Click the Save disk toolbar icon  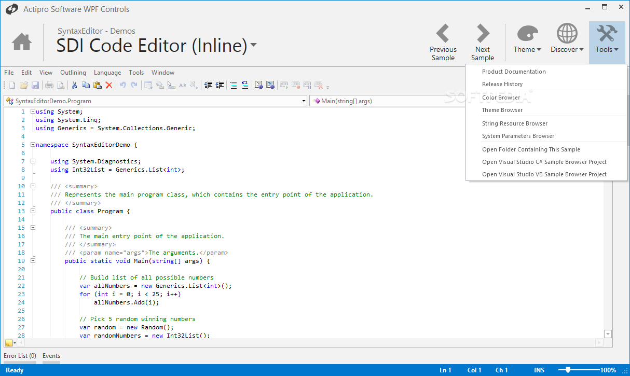[x=35, y=85]
